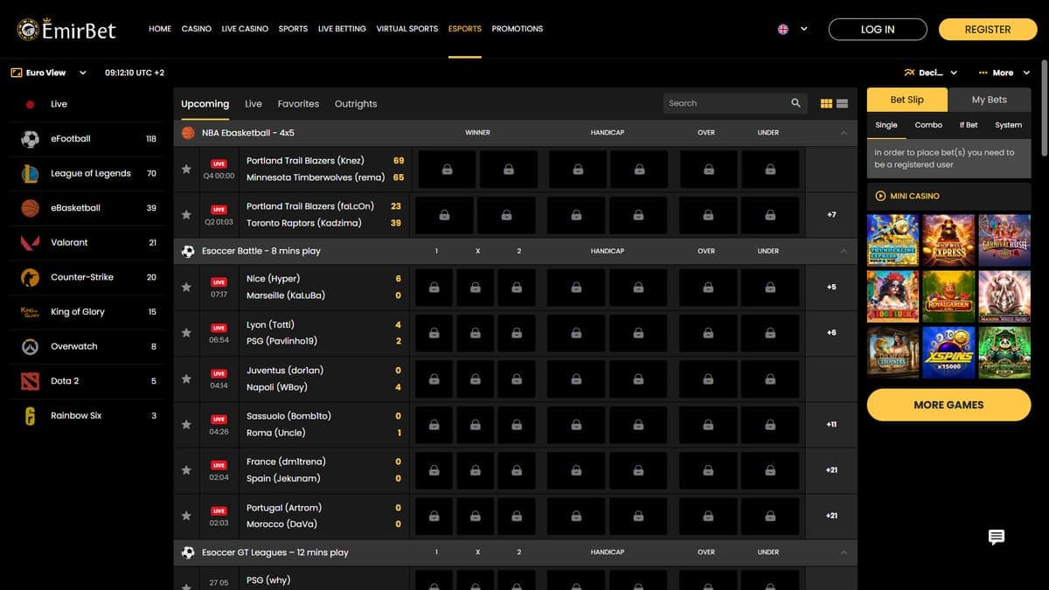This screenshot has width=1049, height=590.
Task: Select the League of Legends icon
Action: (30, 173)
